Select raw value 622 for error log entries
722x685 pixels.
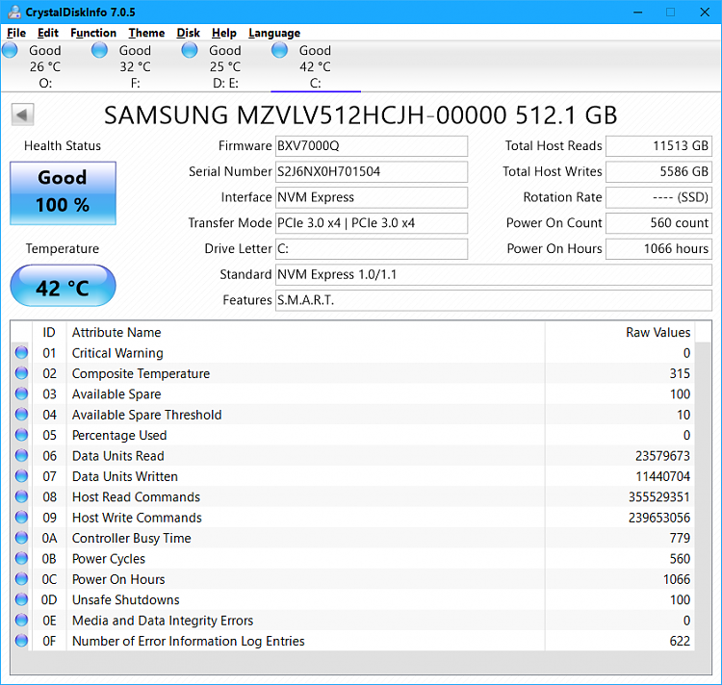(680, 641)
